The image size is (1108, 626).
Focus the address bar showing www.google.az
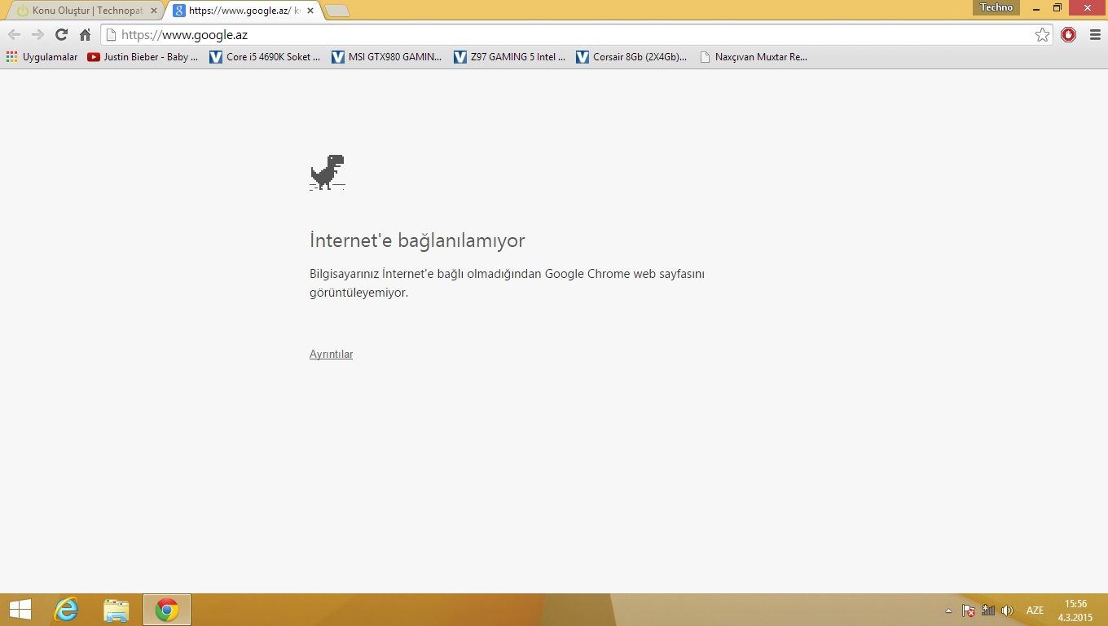pos(577,35)
